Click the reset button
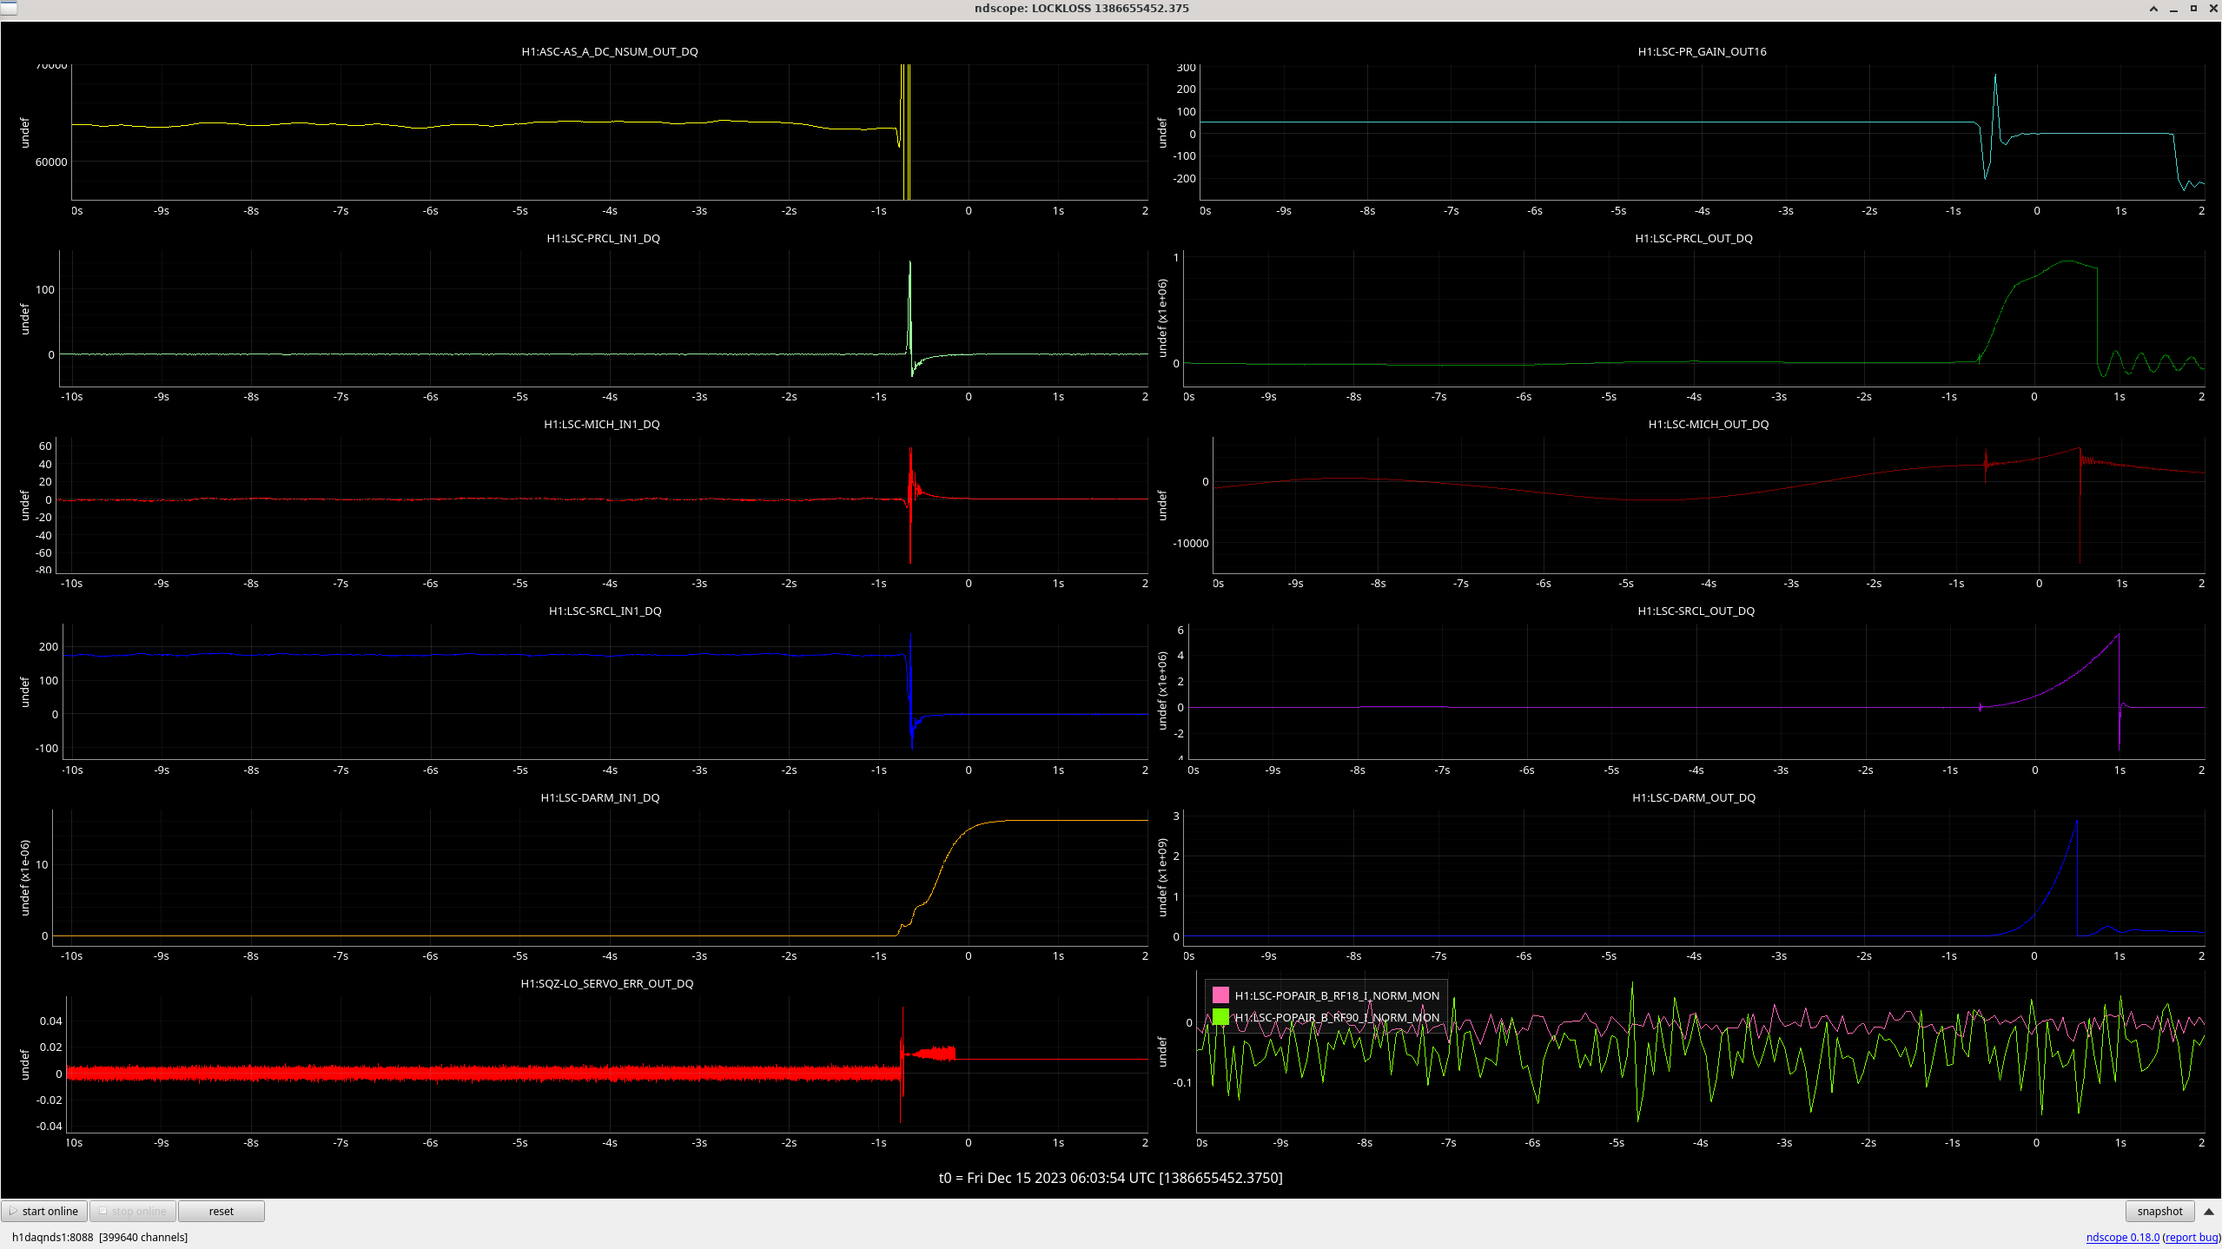 pyautogui.click(x=222, y=1211)
